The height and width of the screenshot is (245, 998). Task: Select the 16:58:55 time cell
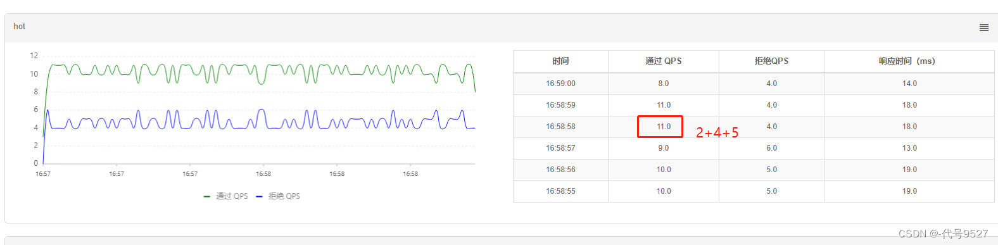560,191
